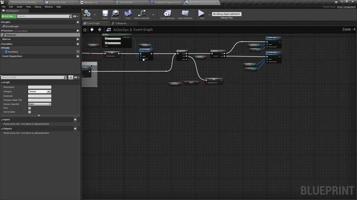Add new graph with plus icon
357x200 pixels.
[78, 22]
